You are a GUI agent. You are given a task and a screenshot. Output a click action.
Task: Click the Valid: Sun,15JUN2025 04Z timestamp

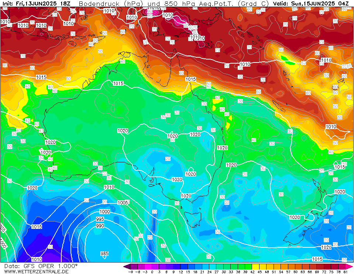[311, 4]
